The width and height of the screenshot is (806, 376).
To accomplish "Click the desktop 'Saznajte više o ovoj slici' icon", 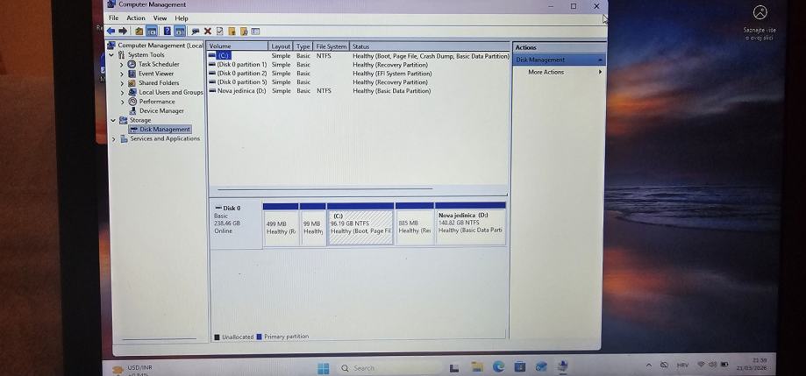I will 760,22.
